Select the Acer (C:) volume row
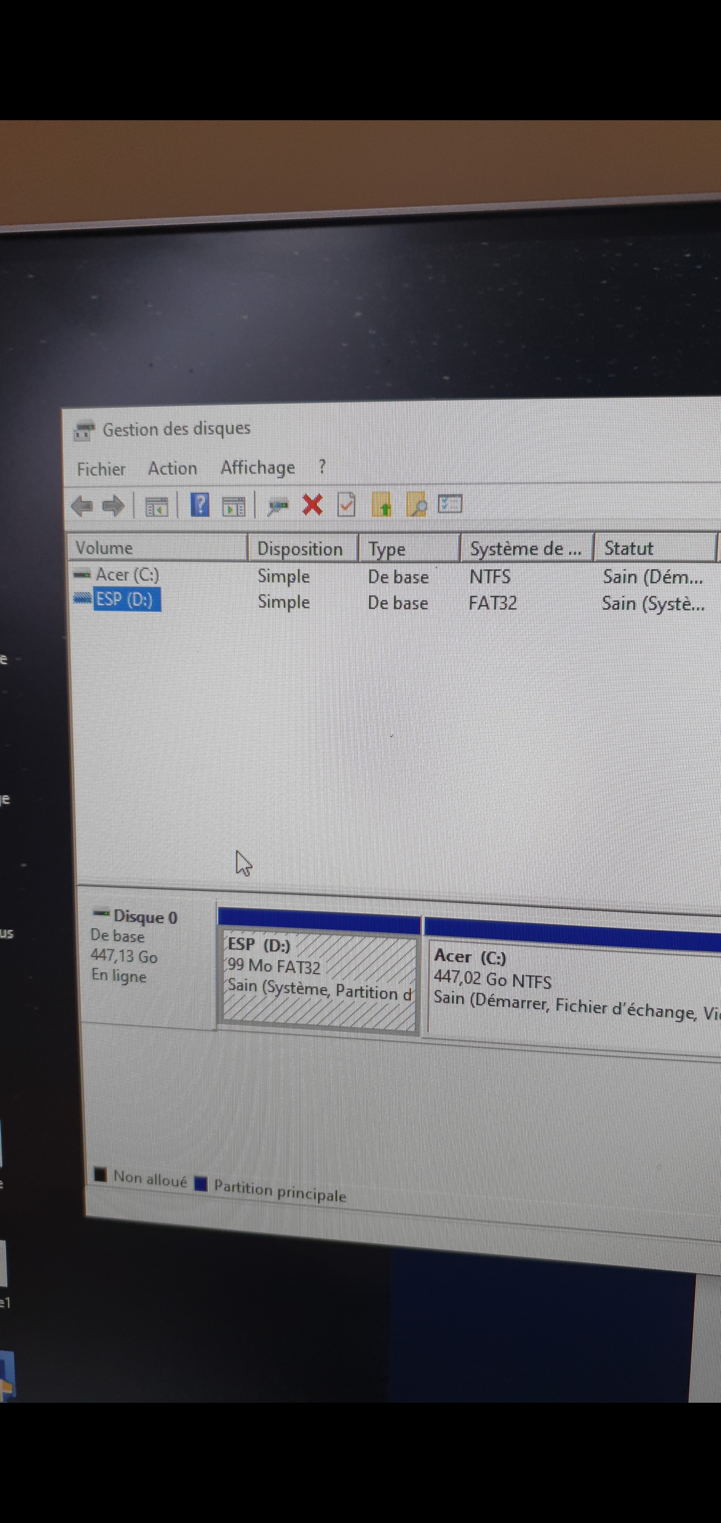721x1523 pixels. [x=127, y=574]
